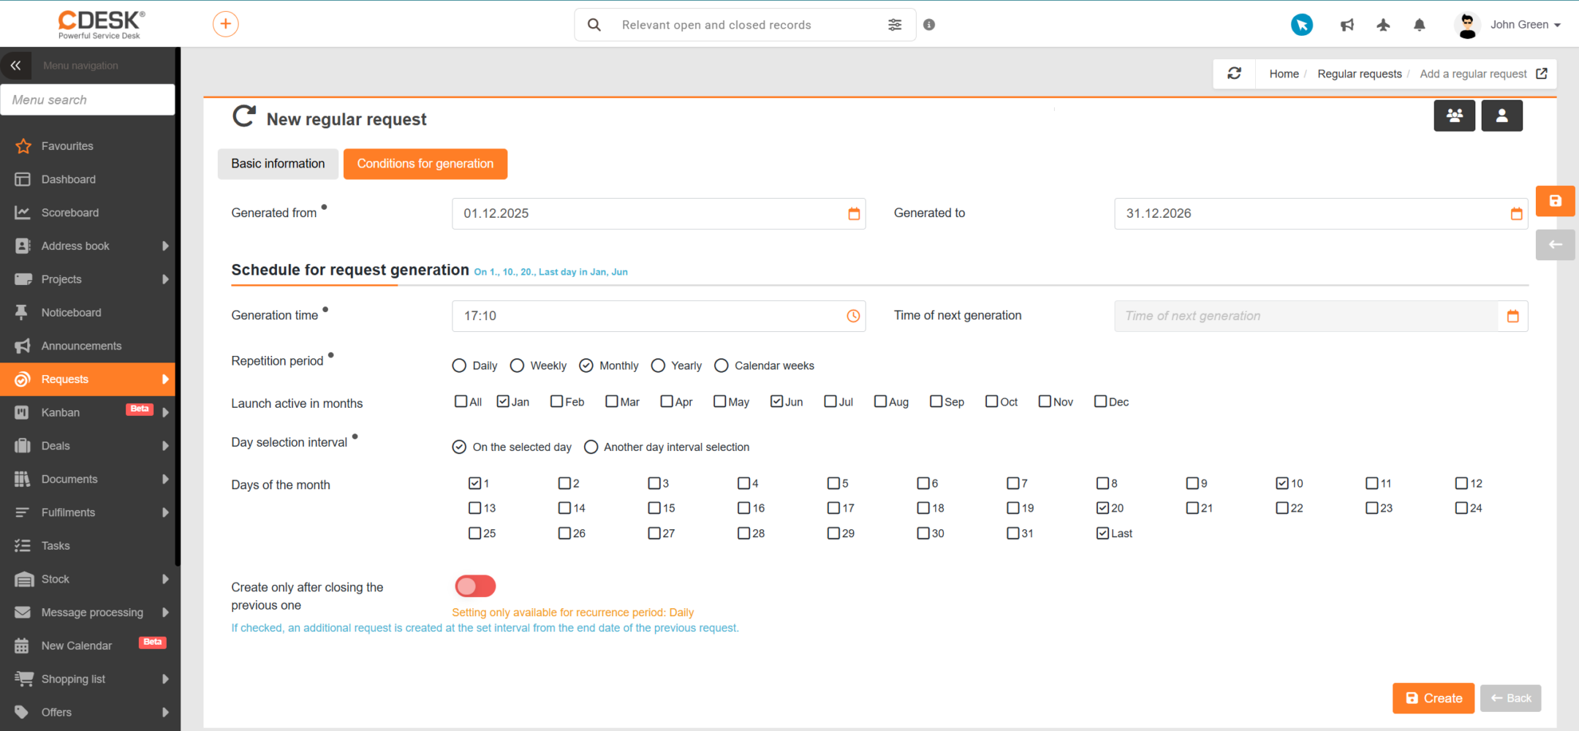The width and height of the screenshot is (1579, 731).
Task: Open the notifications bell icon
Action: [x=1420, y=25]
